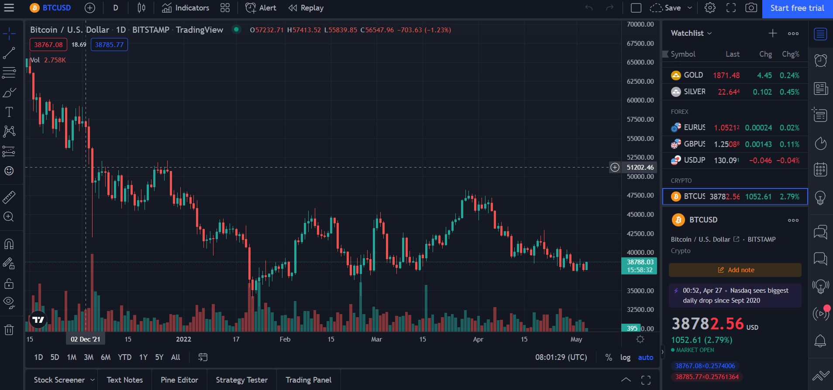This screenshot has width=833, height=390.
Task: Select the text annotation tool
Action: (x=9, y=112)
